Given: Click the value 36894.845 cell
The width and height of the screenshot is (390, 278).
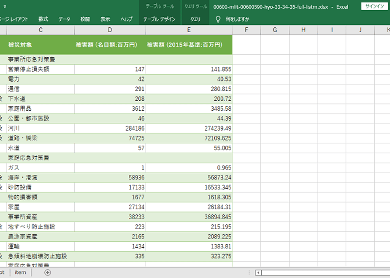Looking at the screenshot, I should [189, 217].
